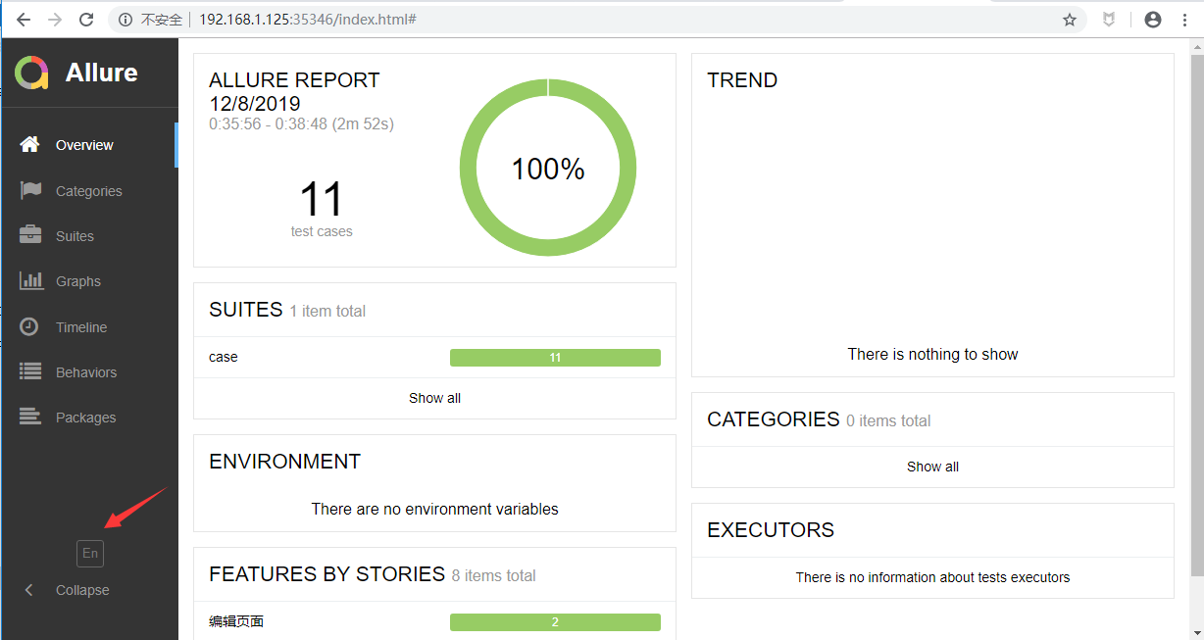The height and width of the screenshot is (640, 1204).
Task: Click the green bar showing 2
Action: pos(555,622)
